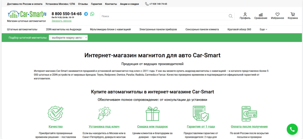Open Электронные панели приборов category
This screenshot has width=303, height=139.
158,30
